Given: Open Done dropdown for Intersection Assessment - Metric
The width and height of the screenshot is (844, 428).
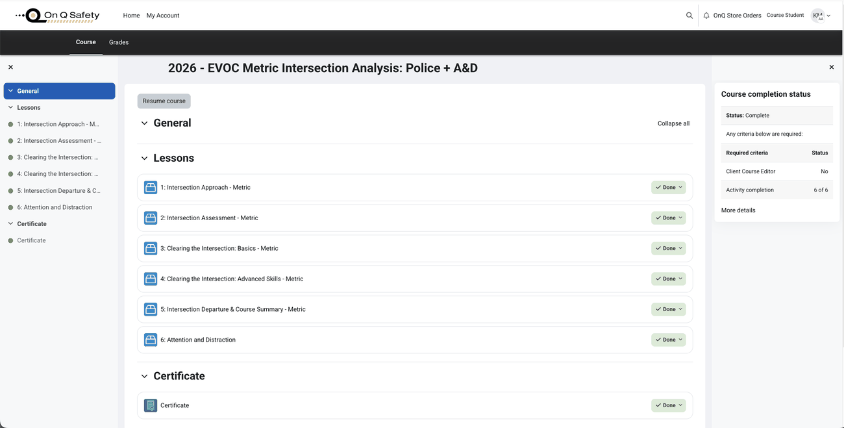Looking at the screenshot, I should tap(669, 218).
